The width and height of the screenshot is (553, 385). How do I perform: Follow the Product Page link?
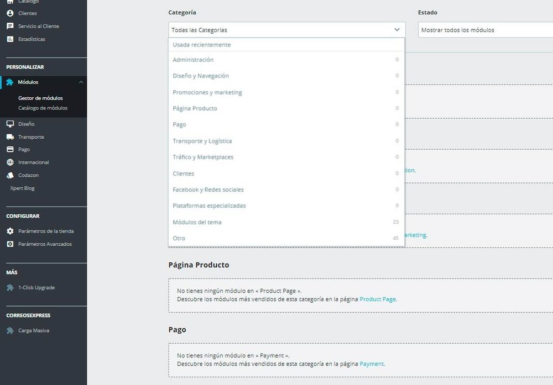(x=377, y=299)
